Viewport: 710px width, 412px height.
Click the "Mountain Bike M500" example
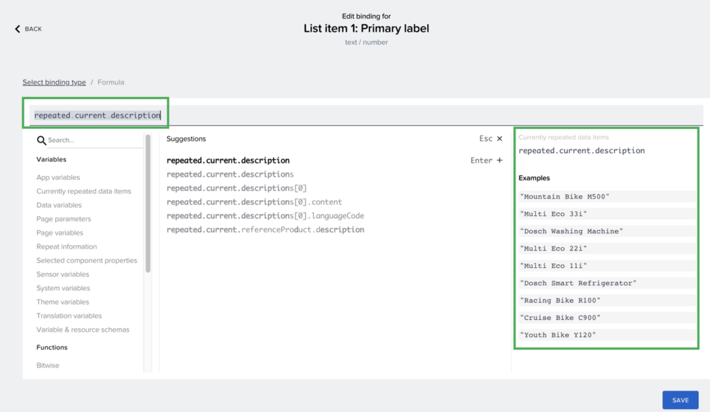565,197
